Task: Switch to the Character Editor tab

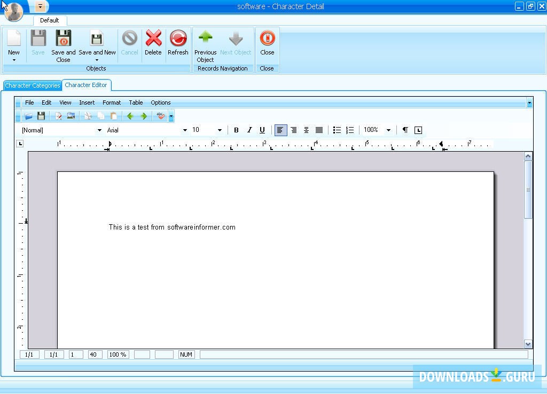Action: point(86,85)
